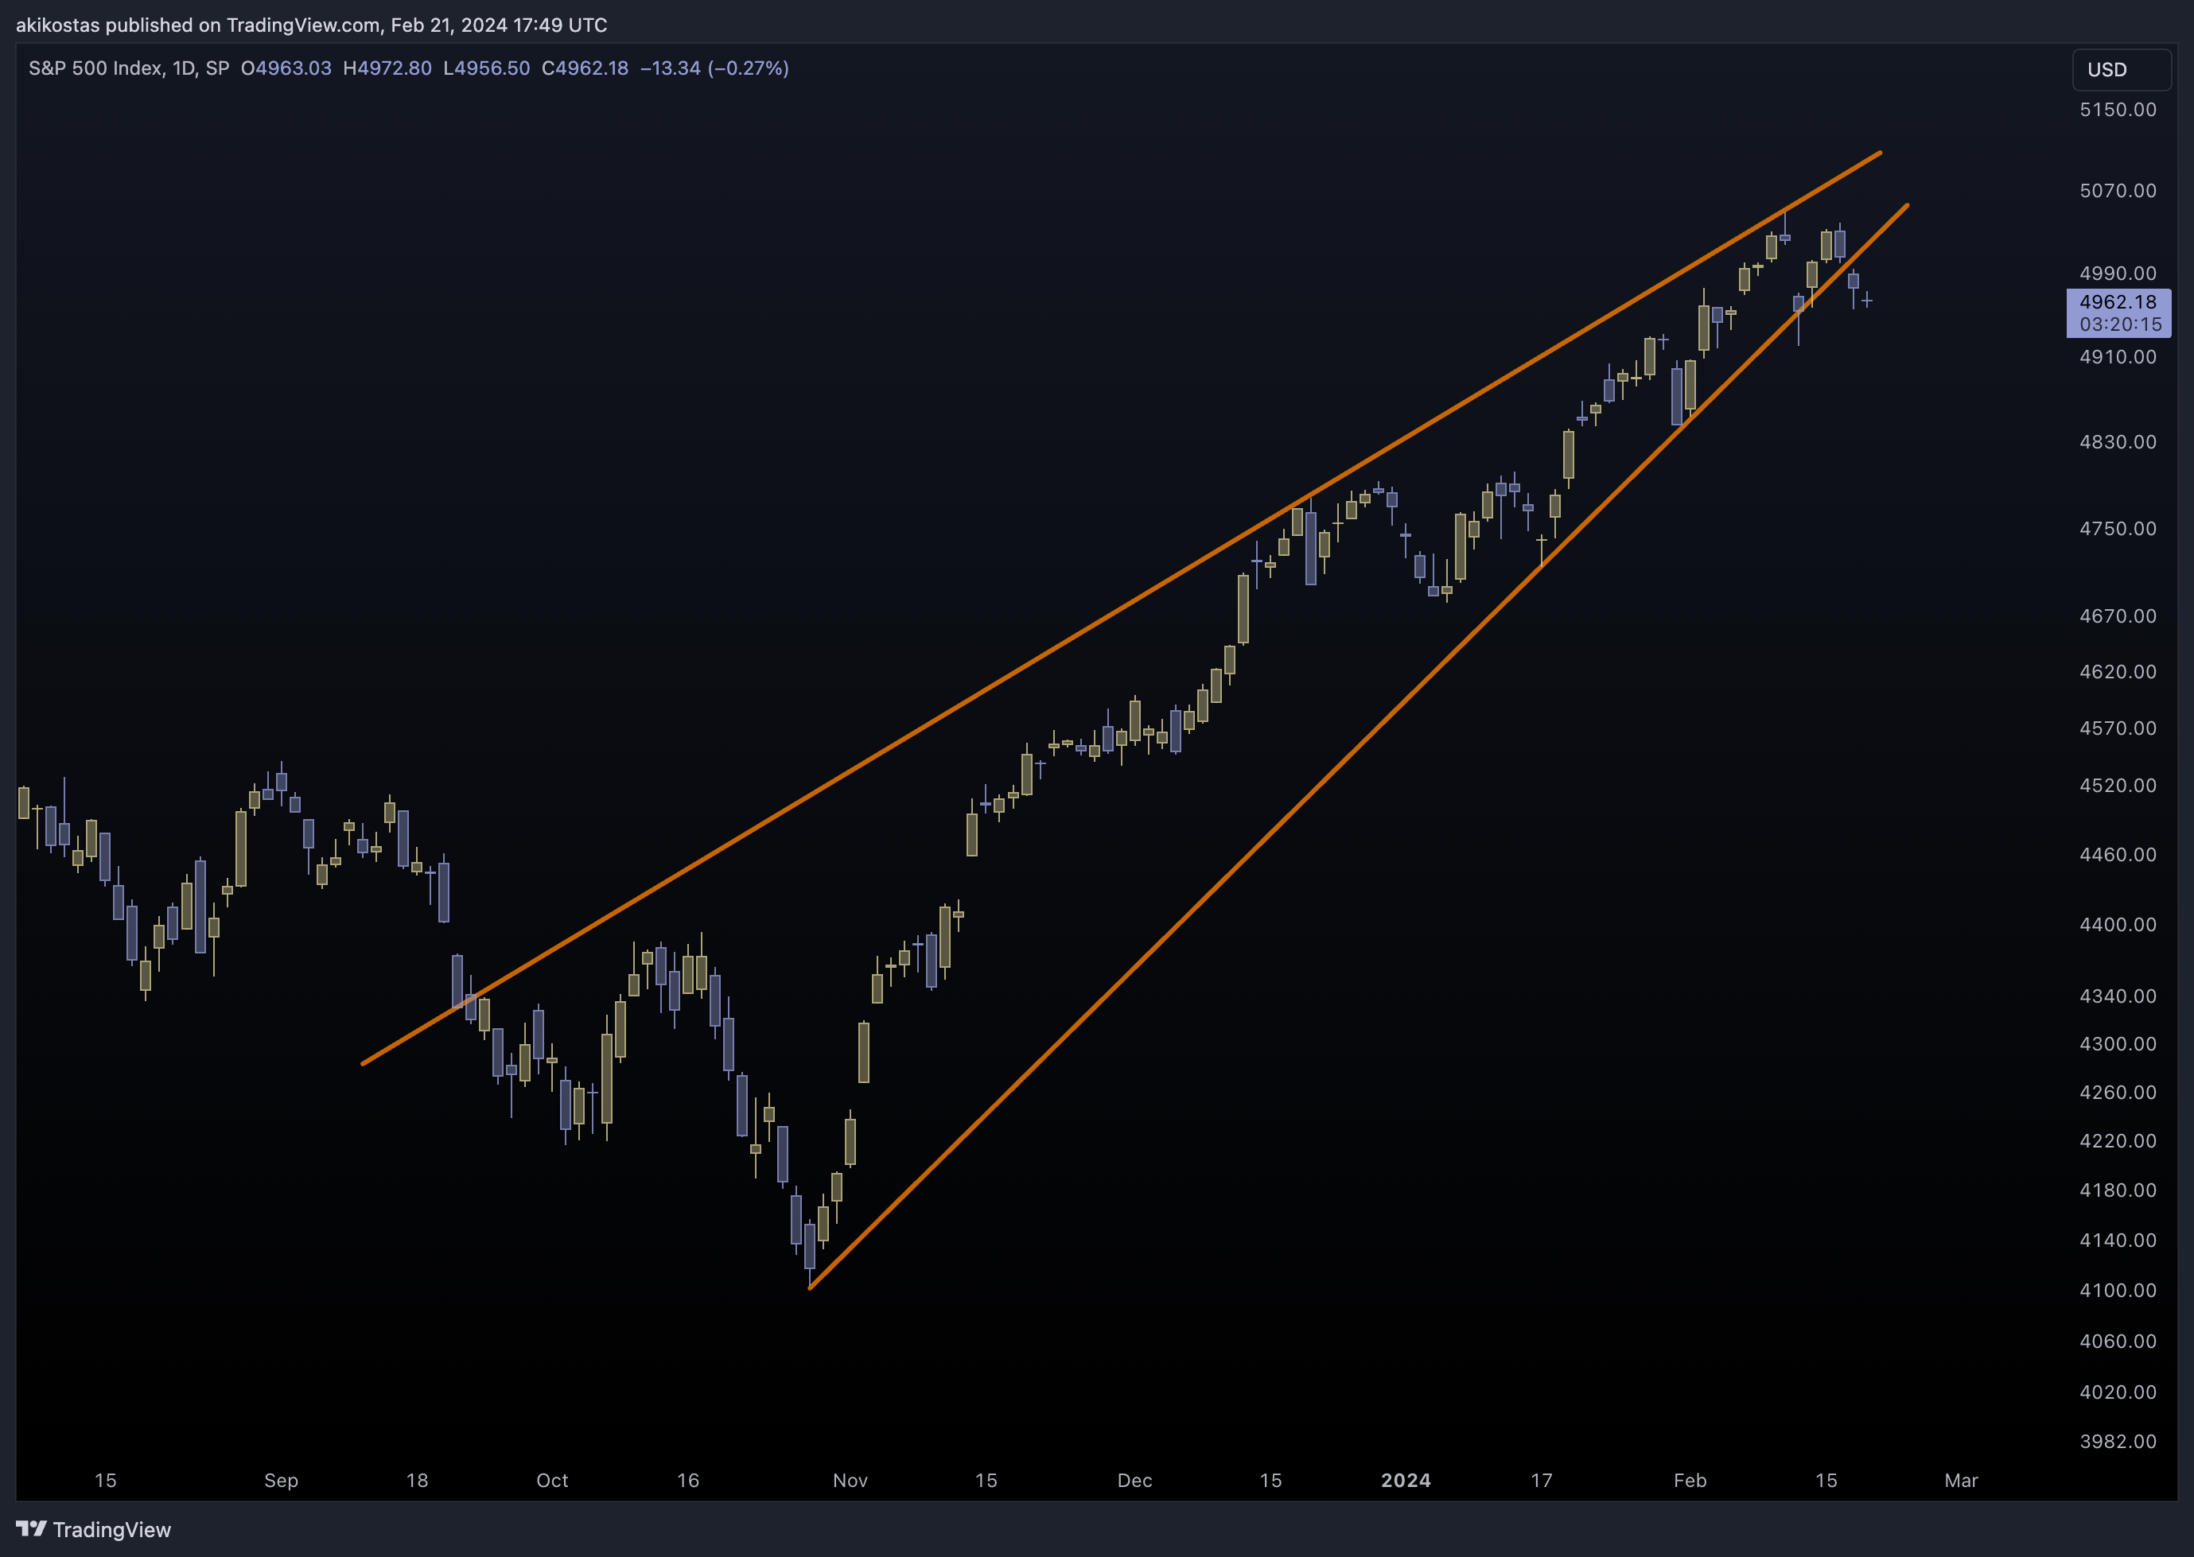Select the lower orange wedge trendline
The image size is (2194, 1557).
click(1359, 746)
